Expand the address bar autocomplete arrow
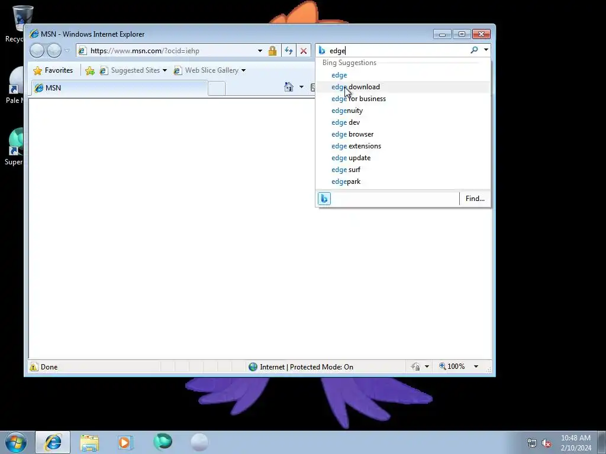606x454 pixels. point(260,51)
